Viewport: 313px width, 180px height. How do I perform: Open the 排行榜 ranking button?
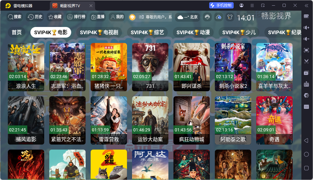point(76,17)
